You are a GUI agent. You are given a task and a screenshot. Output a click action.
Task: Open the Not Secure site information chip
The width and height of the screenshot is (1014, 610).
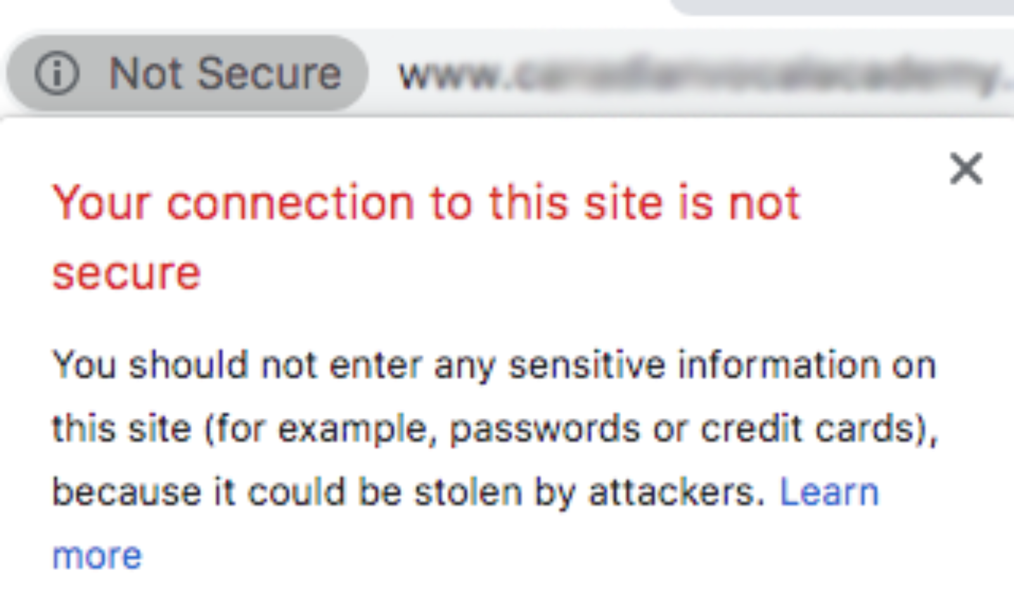[187, 73]
